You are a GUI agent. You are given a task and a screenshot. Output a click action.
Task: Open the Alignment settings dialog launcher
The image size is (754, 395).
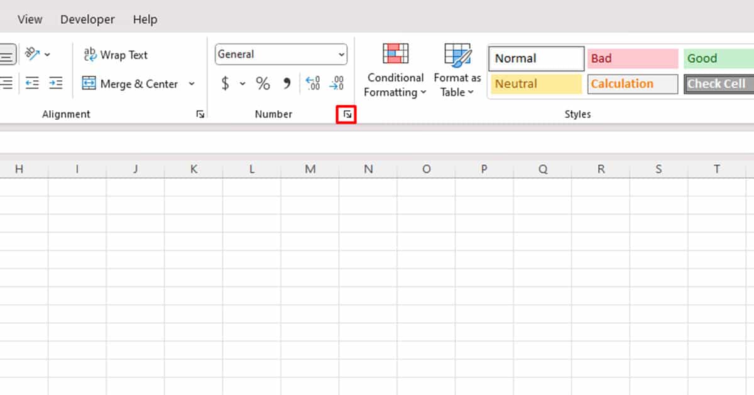pos(200,113)
